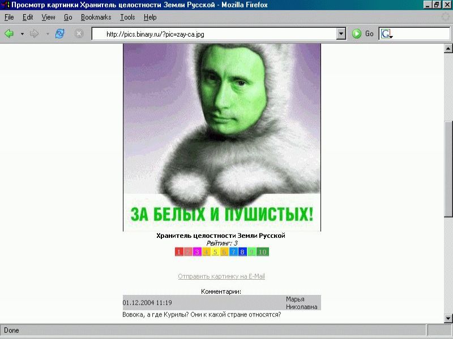Pick the yellow rating box number 5
453x339 pixels.
pos(215,252)
